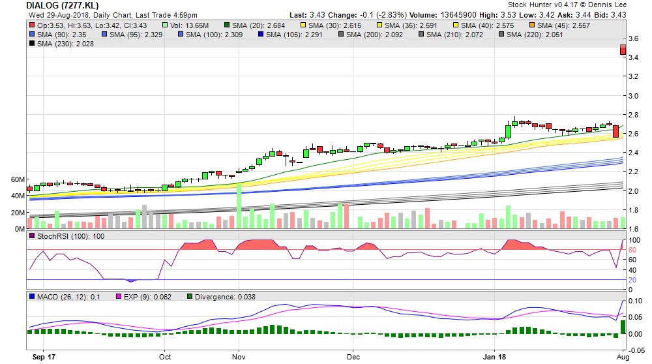652x364 pixels.
Task: Click the SMA (220) gray swatch
Action: [x=501, y=35]
